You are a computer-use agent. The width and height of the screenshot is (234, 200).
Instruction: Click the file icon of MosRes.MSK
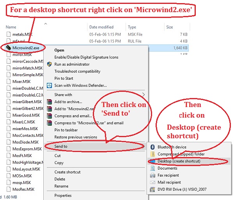click(9, 189)
